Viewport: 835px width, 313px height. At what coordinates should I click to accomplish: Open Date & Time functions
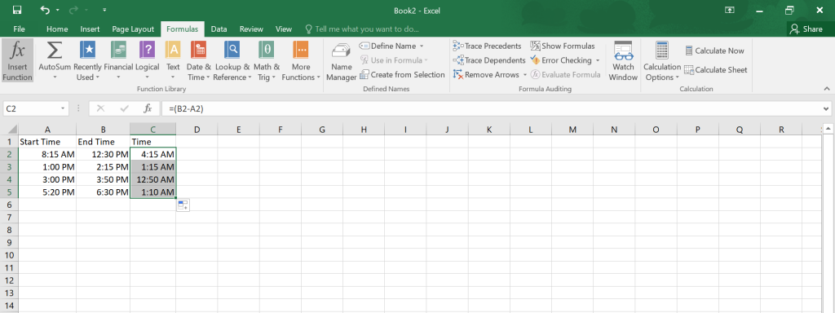[x=199, y=60]
